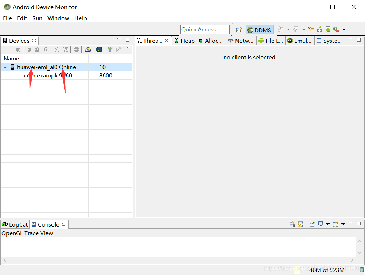Viewport: 365px width, 275px height.
Task: Click the Clear Console icon
Action: click(x=292, y=224)
